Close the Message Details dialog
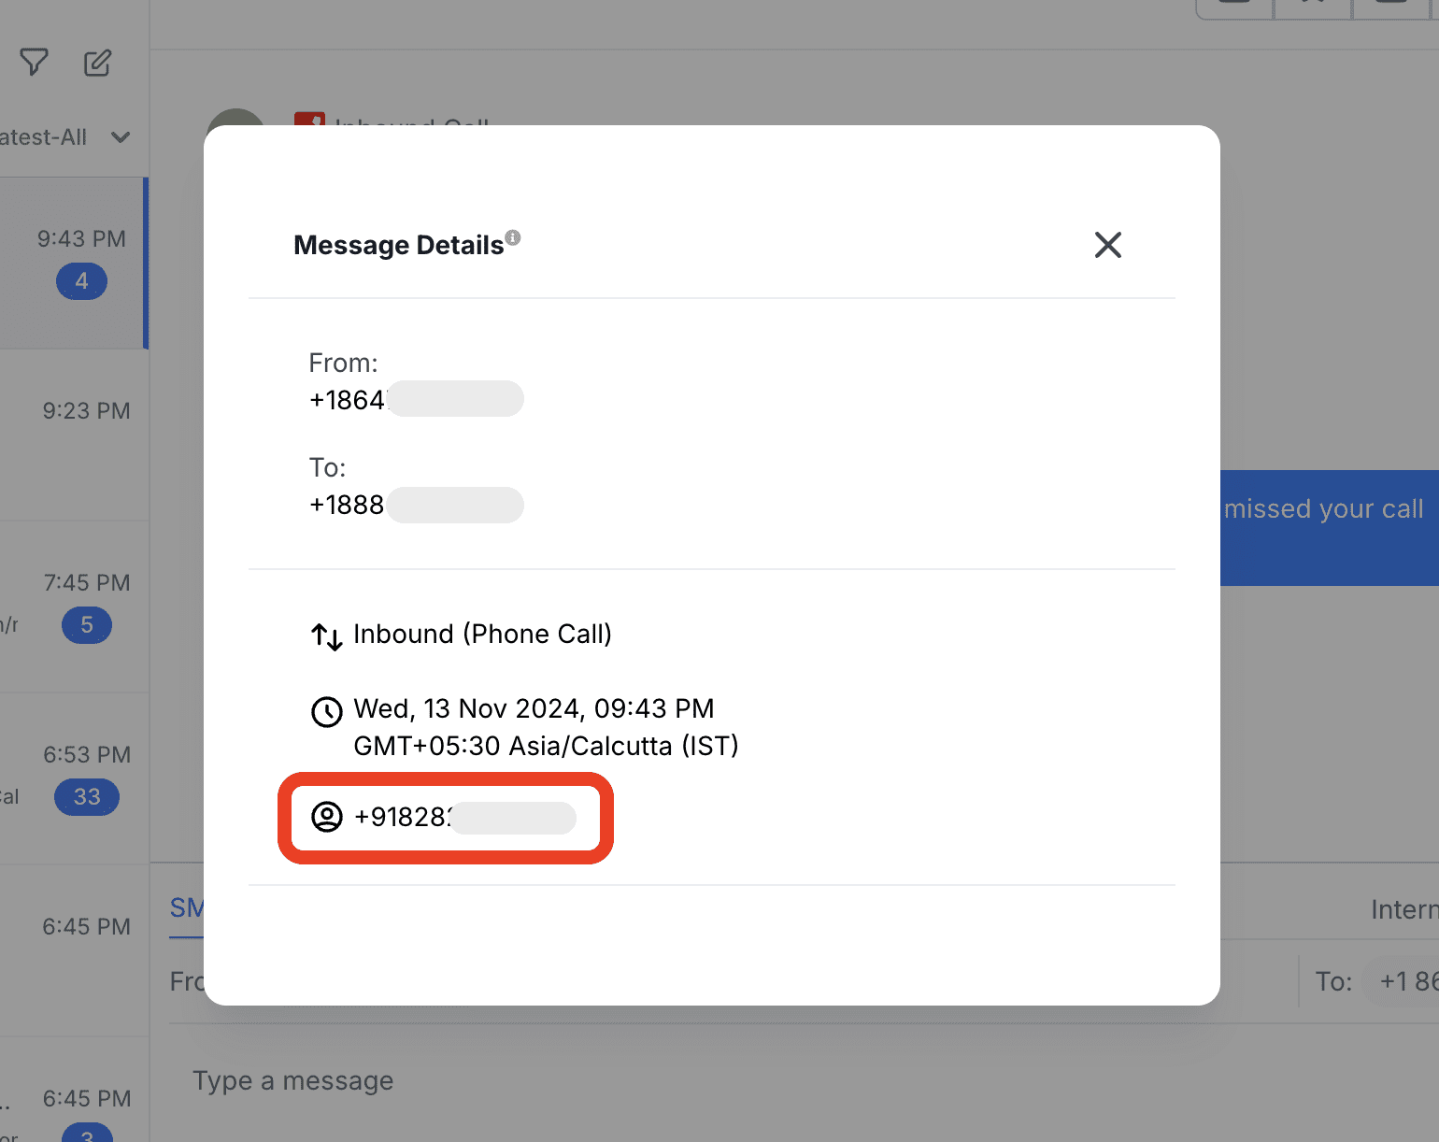 pyautogui.click(x=1107, y=245)
